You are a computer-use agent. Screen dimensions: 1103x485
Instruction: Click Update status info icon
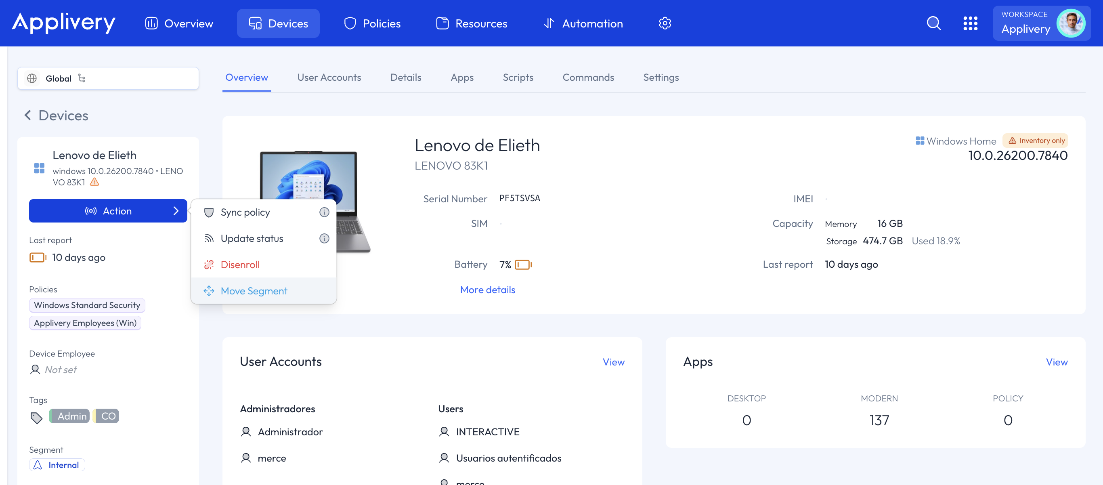pyautogui.click(x=324, y=238)
